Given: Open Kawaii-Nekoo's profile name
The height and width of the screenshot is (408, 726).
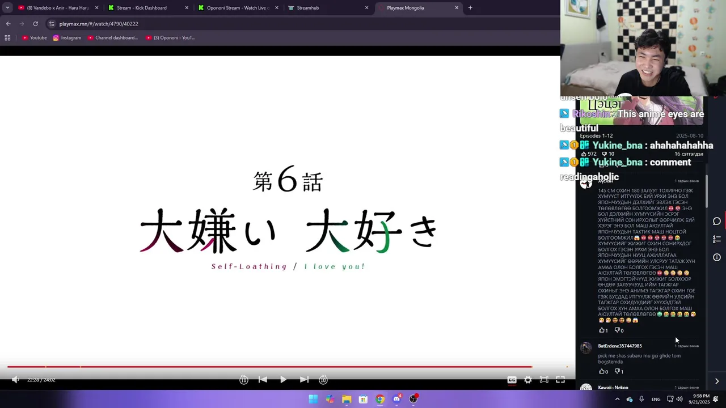Looking at the screenshot, I should tap(613, 388).
